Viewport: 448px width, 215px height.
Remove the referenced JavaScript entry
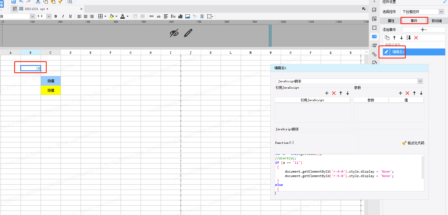tap(334, 93)
